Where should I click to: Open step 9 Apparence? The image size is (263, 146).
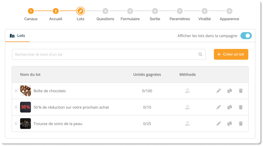click(229, 11)
